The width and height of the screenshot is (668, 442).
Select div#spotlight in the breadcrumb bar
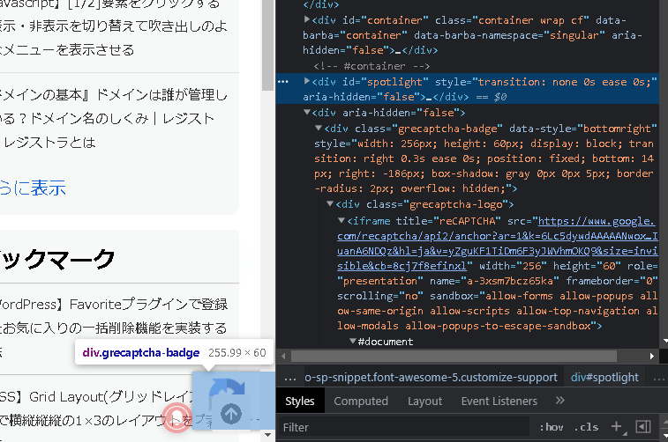tap(604, 378)
